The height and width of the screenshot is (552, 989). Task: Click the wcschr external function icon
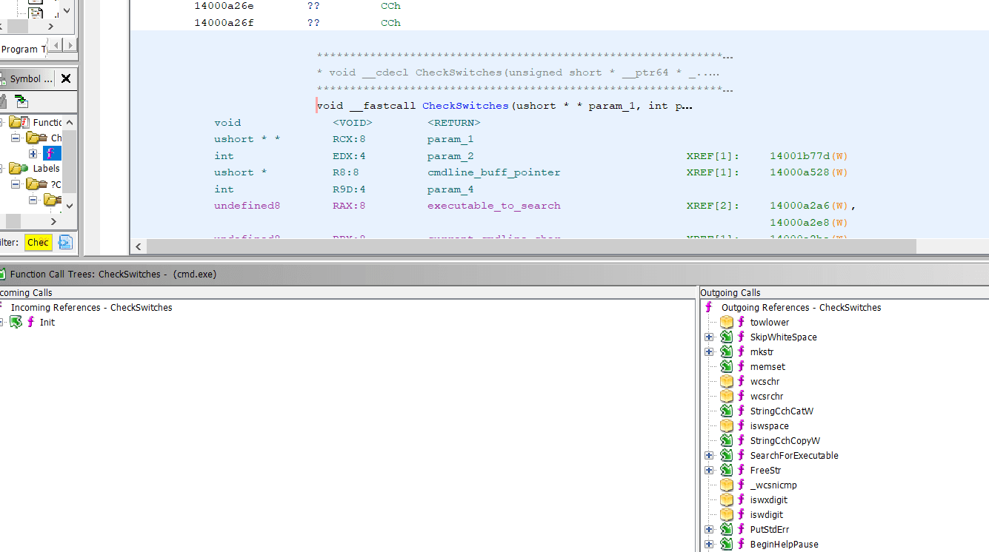pyautogui.click(x=727, y=382)
